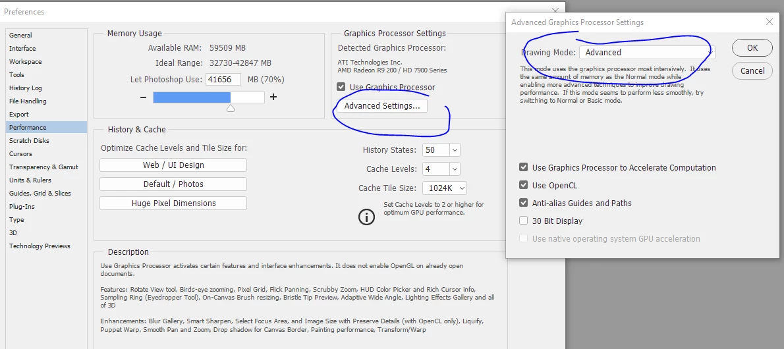The width and height of the screenshot is (784, 349).
Task: Close the Preferences window
Action: tap(555, 9)
